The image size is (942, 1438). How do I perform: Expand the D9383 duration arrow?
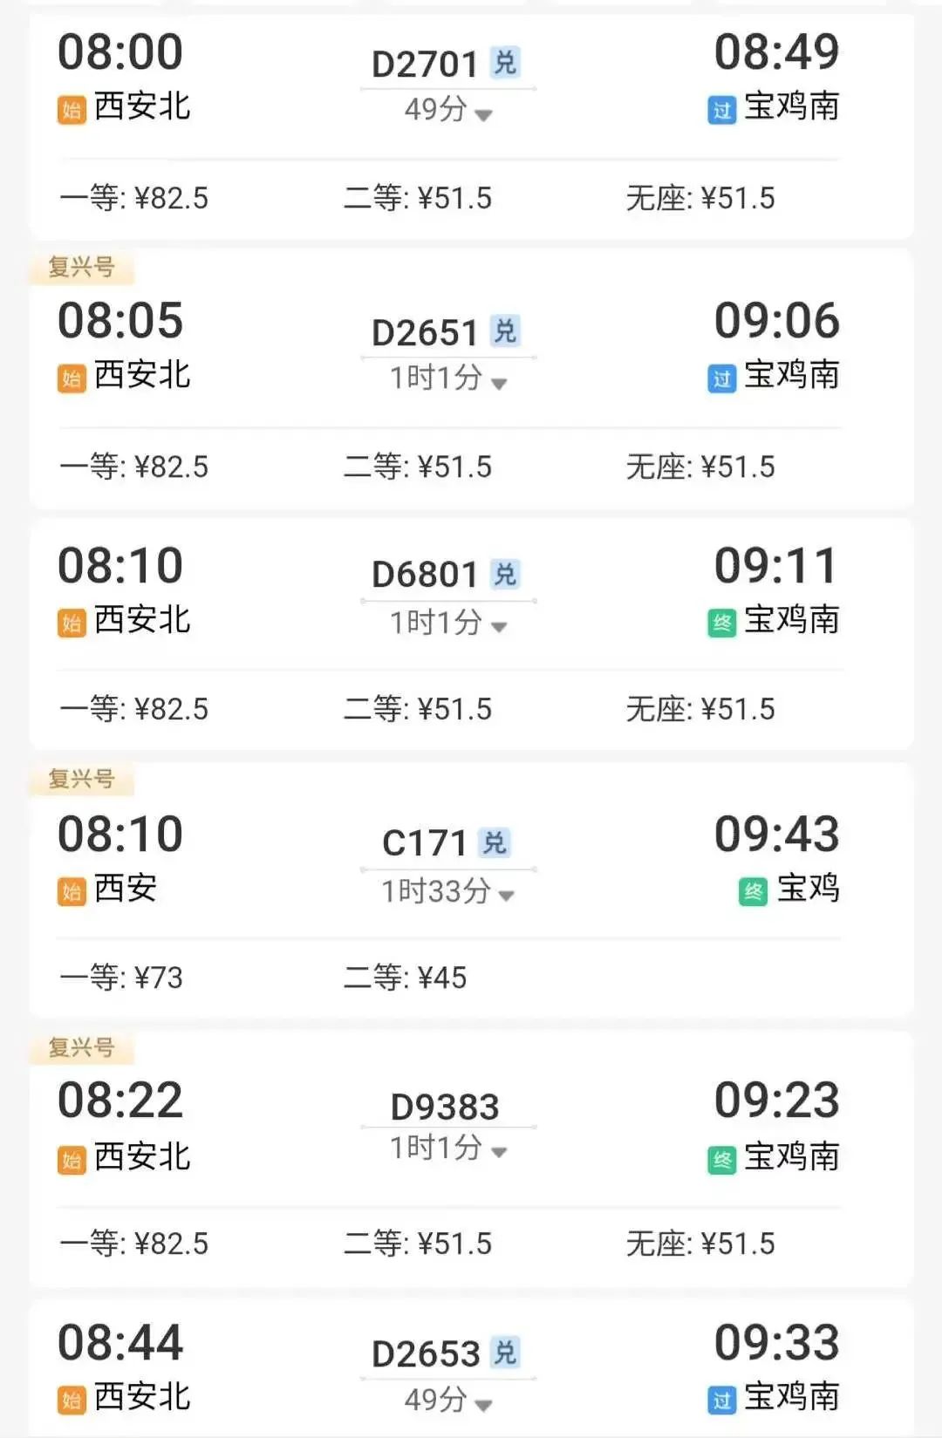[499, 1152]
